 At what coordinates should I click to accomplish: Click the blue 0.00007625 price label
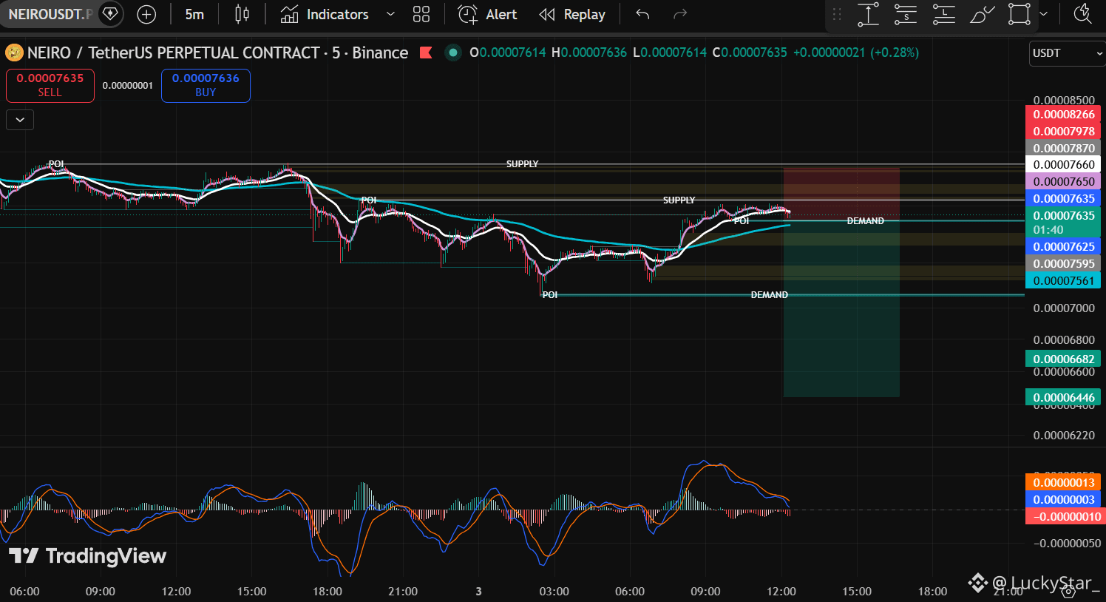1063,247
